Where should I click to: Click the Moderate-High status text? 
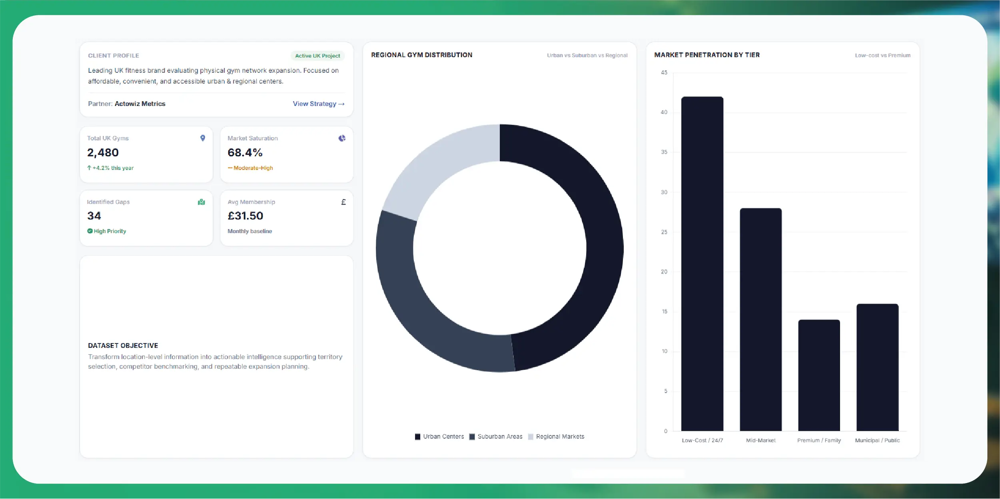253,168
